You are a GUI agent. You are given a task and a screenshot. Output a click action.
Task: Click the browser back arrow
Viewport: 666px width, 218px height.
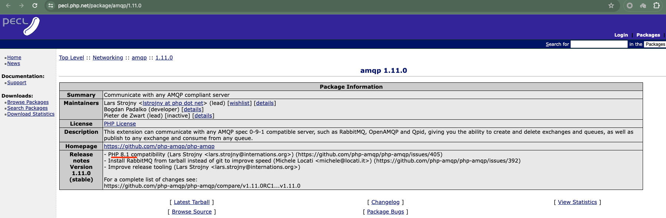(x=8, y=6)
